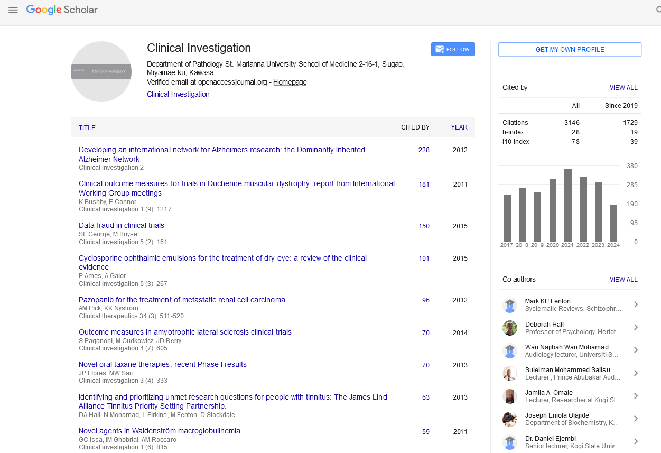Click the 2024 bar in citations chart

[x=613, y=223]
